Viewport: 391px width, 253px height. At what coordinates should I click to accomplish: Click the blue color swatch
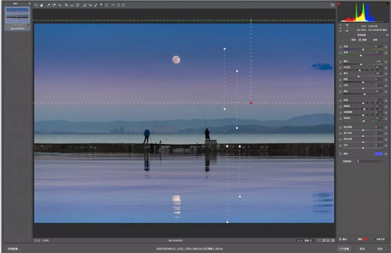click(379, 154)
